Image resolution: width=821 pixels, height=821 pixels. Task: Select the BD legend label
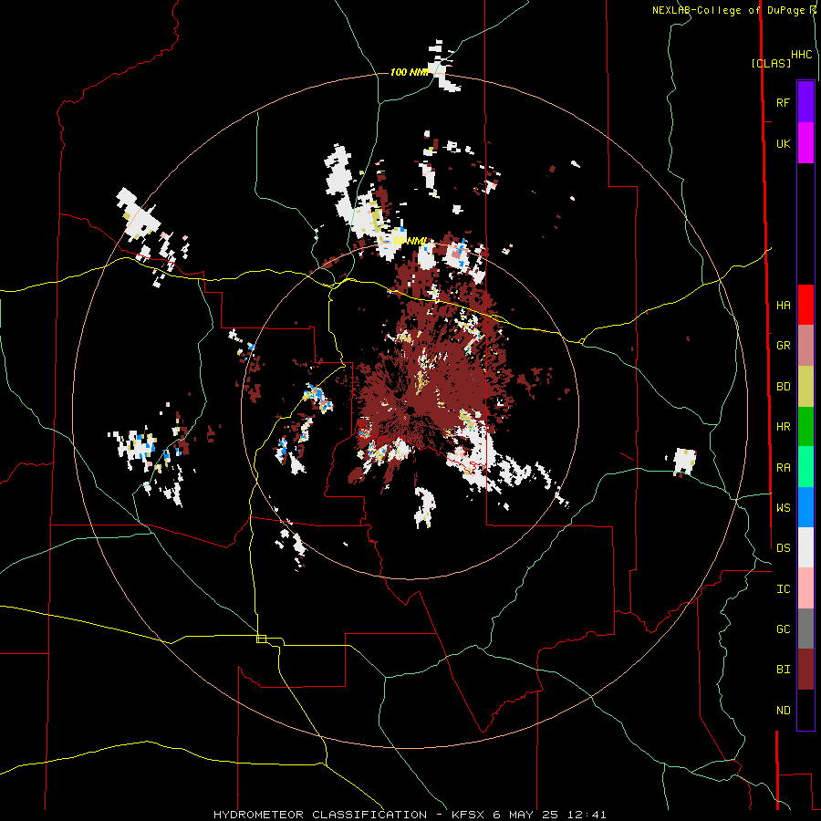pos(783,387)
